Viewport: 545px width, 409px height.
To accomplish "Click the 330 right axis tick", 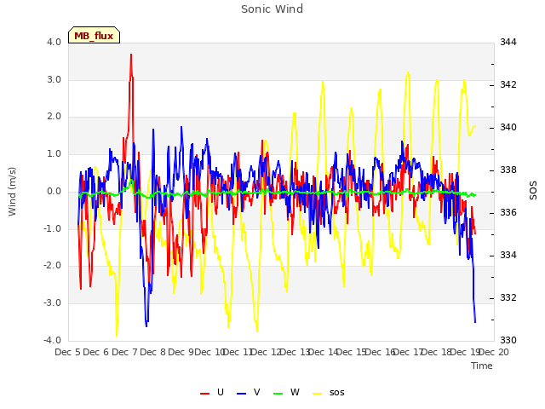I will pos(508,341).
